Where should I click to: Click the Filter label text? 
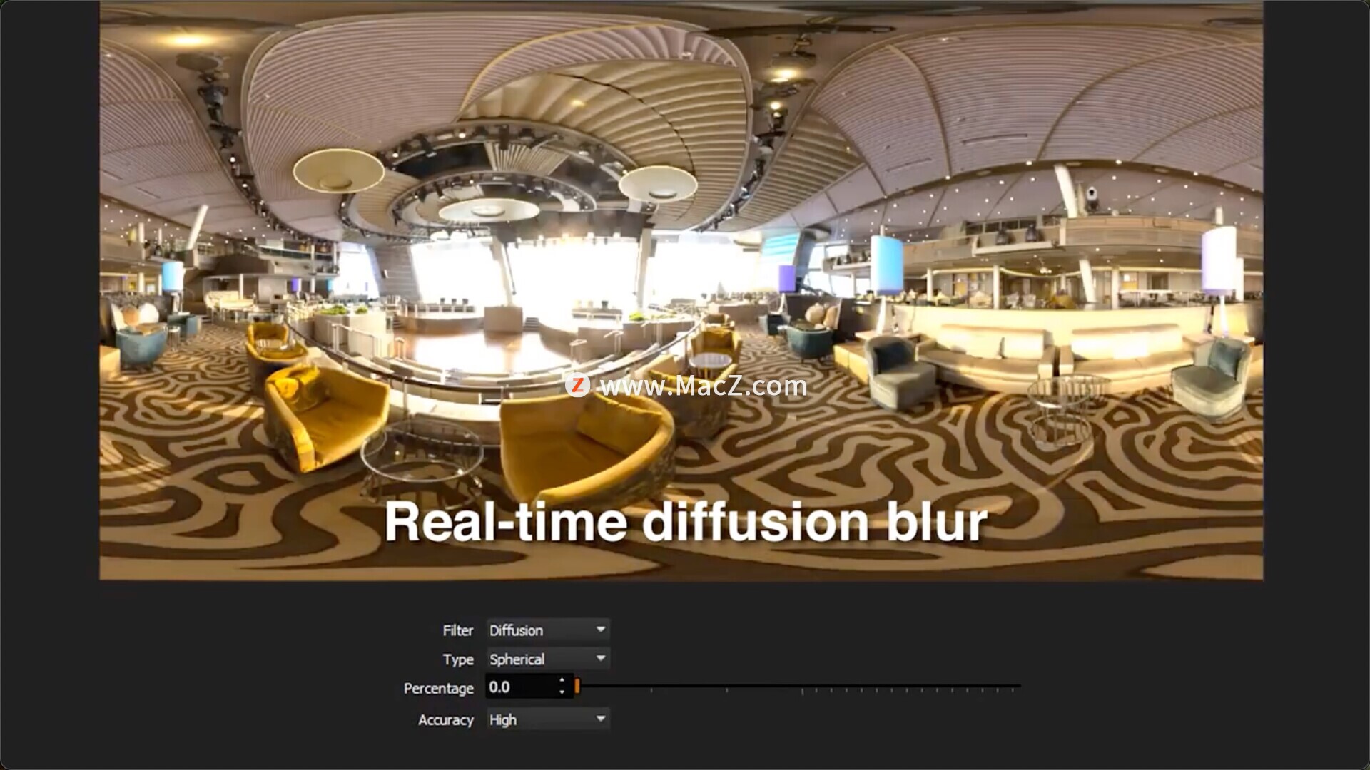coord(457,630)
